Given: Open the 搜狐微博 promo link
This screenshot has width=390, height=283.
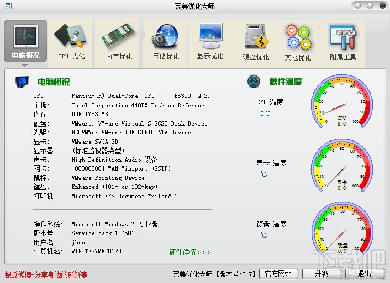Looking at the screenshot, I should (x=46, y=275).
